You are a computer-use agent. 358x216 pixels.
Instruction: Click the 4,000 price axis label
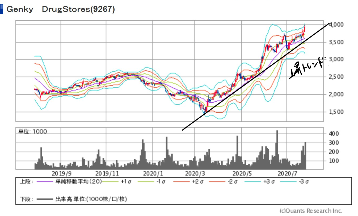pyautogui.click(x=336, y=24)
